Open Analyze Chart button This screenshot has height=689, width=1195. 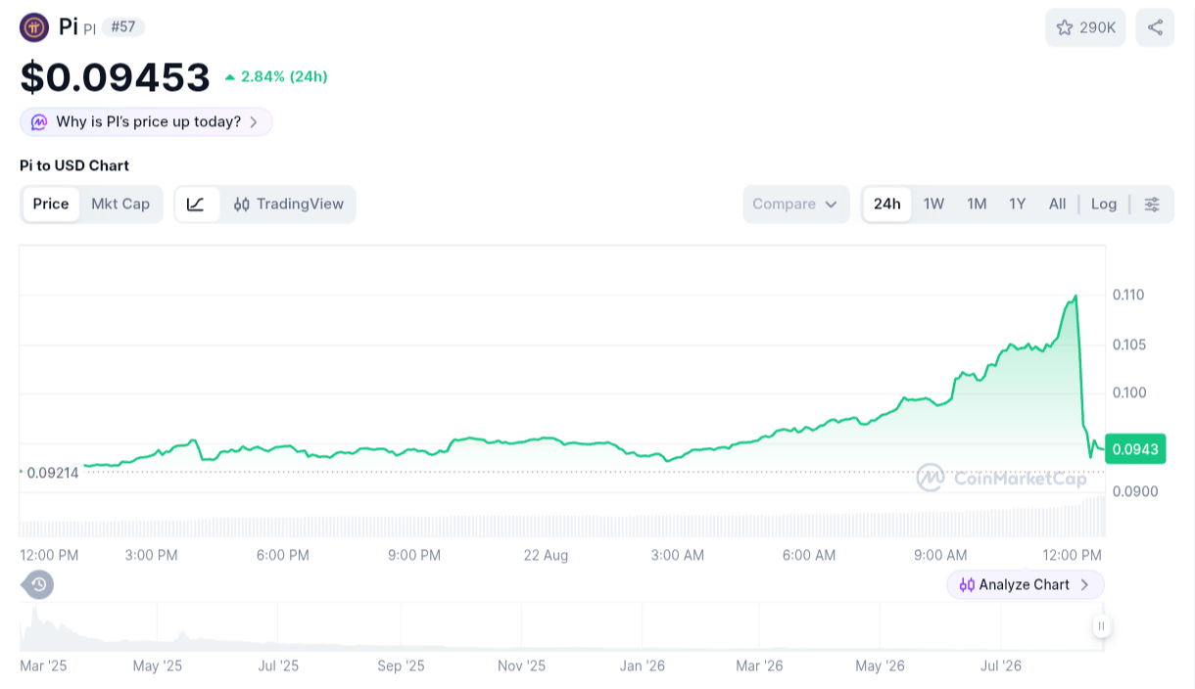pos(1026,584)
